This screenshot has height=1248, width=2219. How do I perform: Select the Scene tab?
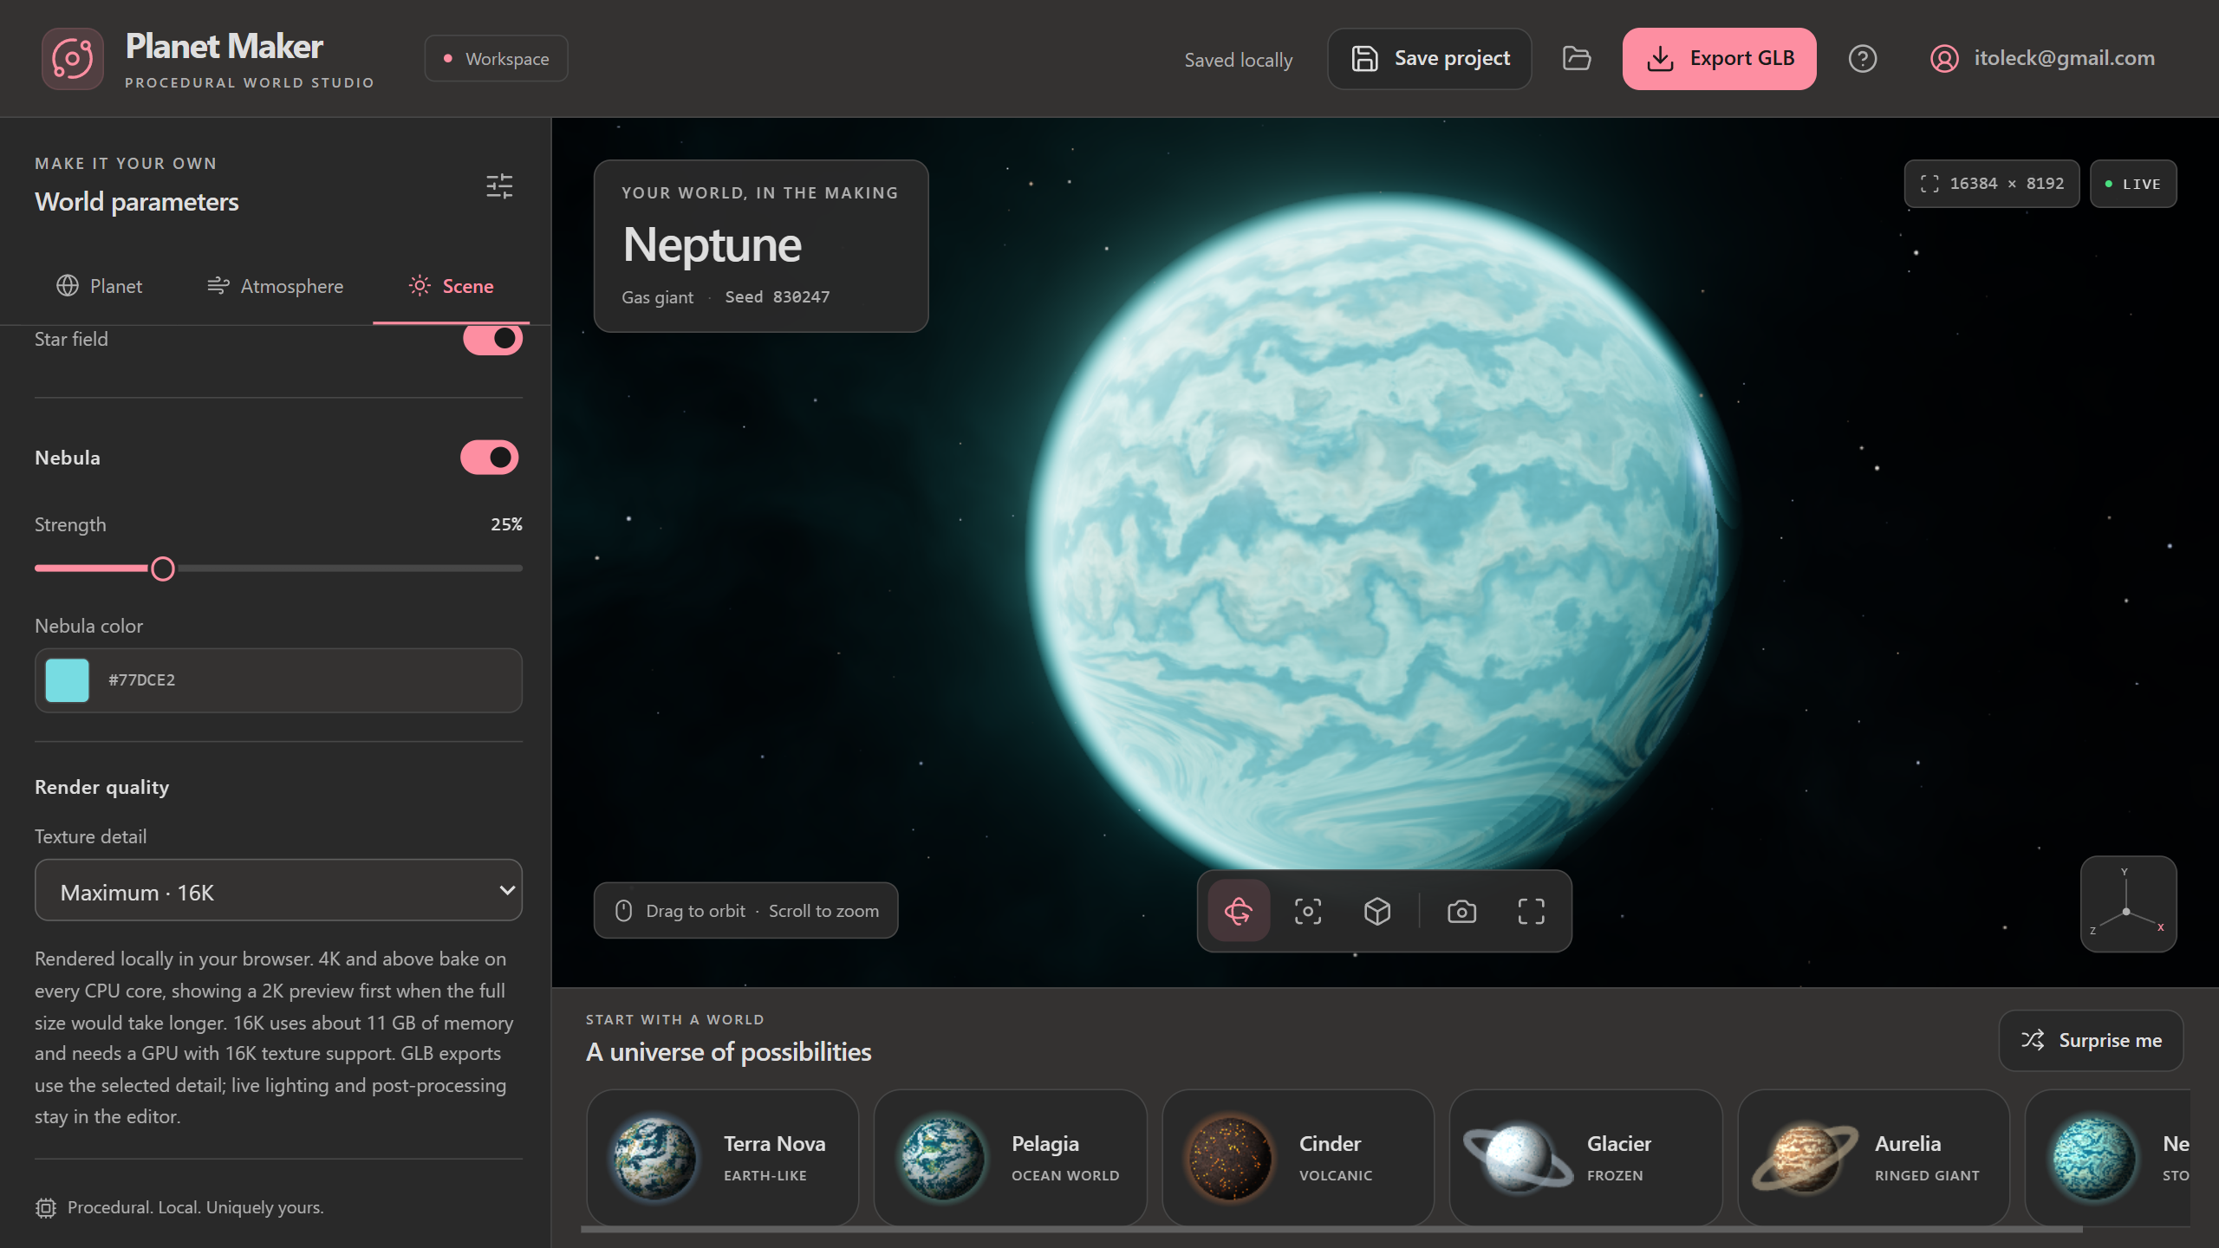(x=452, y=286)
